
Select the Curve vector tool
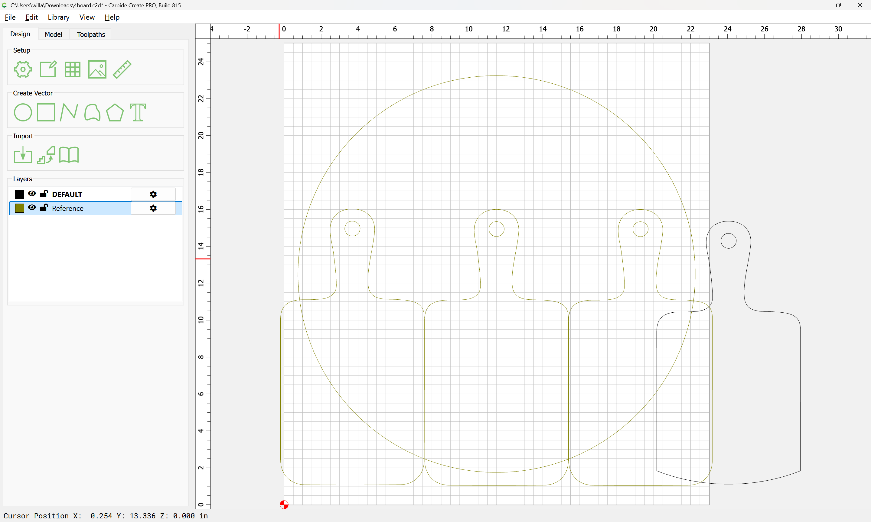92,112
